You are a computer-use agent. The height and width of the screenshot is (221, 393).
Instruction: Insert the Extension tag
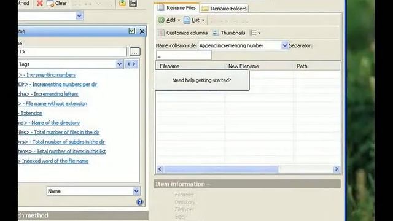click(x=30, y=113)
